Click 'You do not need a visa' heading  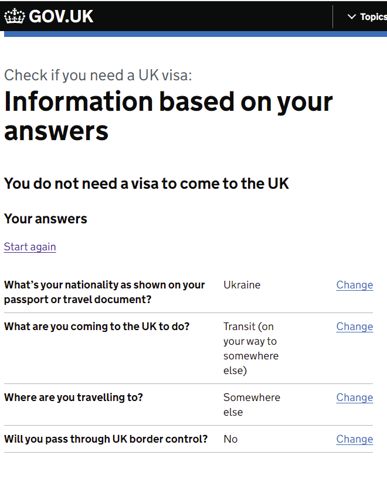(x=147, y=184)
